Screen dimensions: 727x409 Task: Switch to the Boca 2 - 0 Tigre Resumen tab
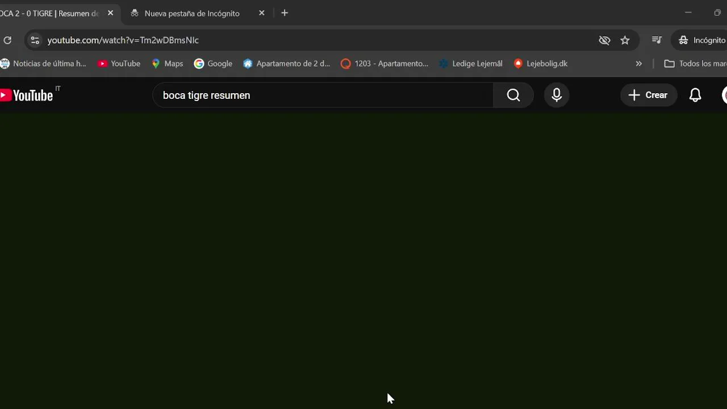coord(51,13)
